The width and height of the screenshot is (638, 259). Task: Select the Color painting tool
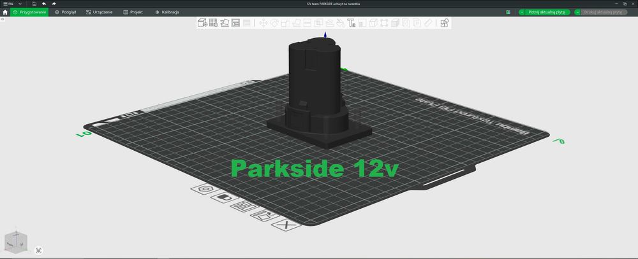pyautogui.click(x=341, y=23)
